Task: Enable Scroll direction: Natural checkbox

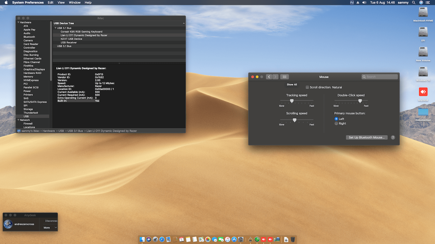Action: pyautogui.click(x=307, y=87)
